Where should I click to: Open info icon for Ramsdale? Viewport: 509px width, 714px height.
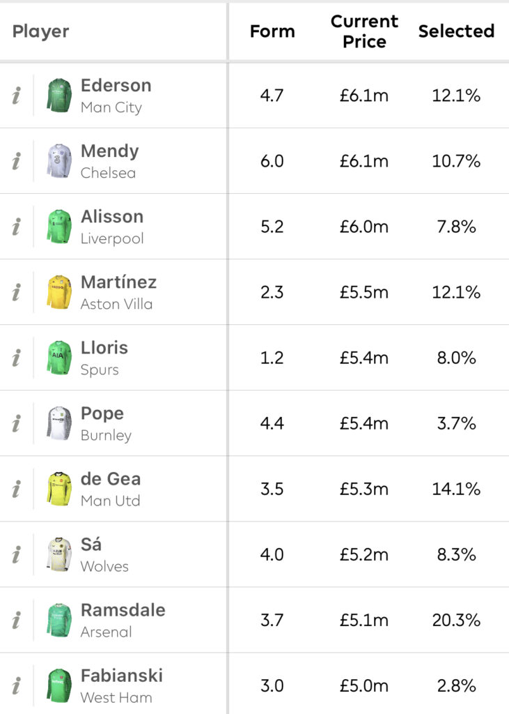(17, 620)
